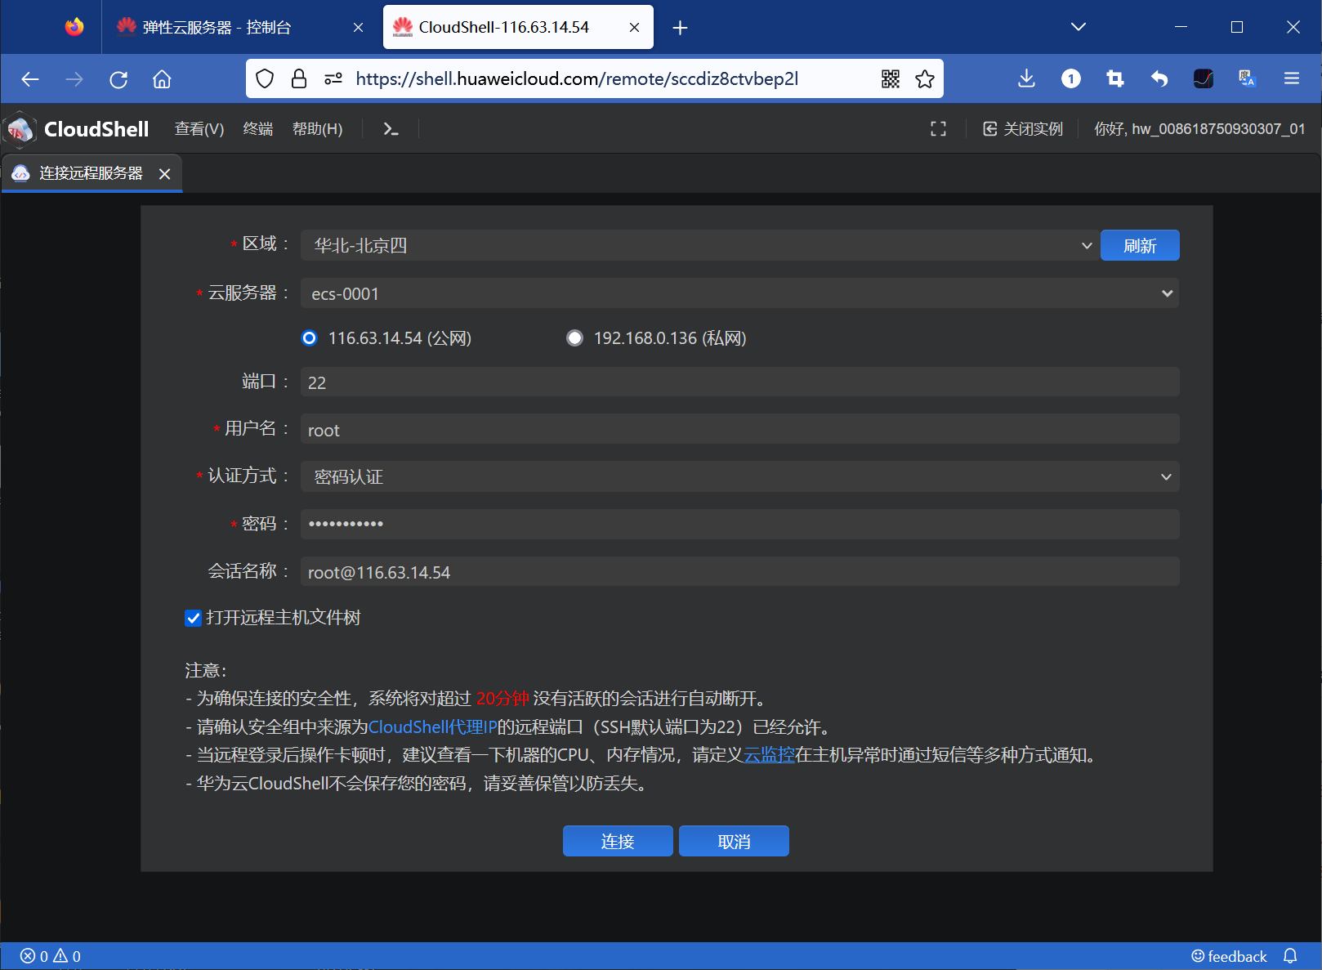Open the terminal command prompt icon in toolbar
1322x970 pixels.
(390, 128)
